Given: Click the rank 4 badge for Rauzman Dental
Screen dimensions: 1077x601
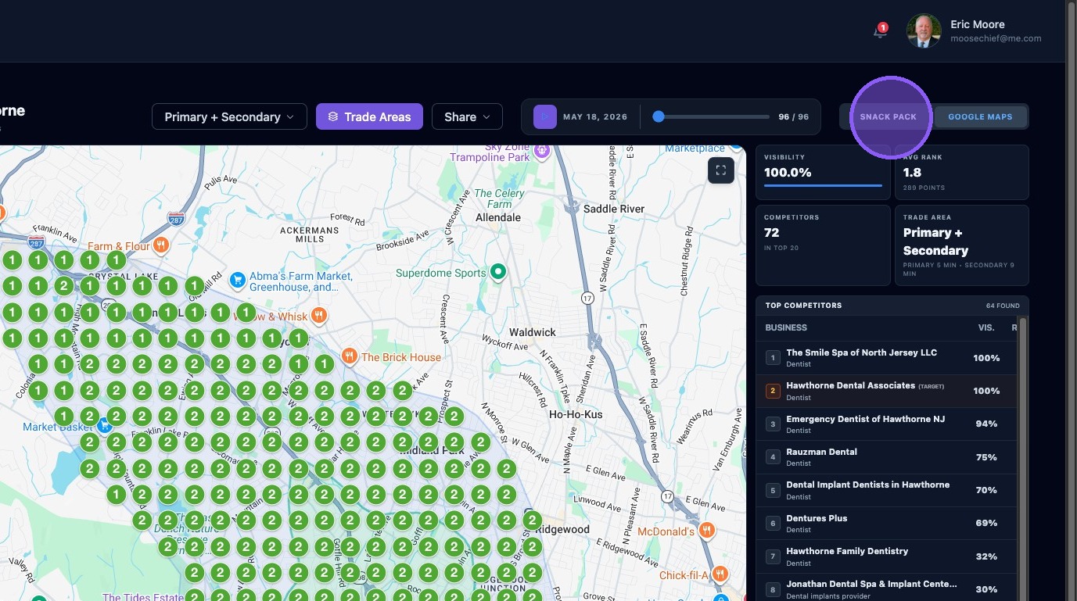Looking at the screenshot, I should pyautogui.click(x=773, y=457).
